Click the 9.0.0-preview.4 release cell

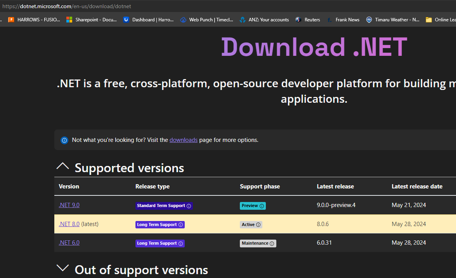click(x=336, y=205)
